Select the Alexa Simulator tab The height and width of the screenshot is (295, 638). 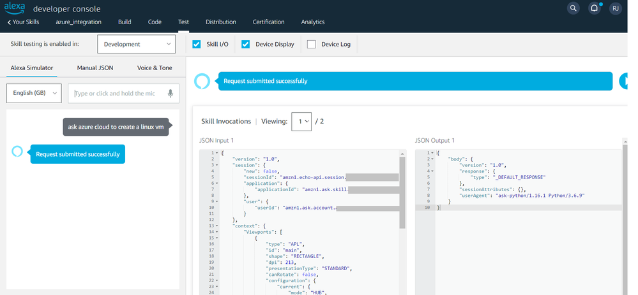pos(32,68)
